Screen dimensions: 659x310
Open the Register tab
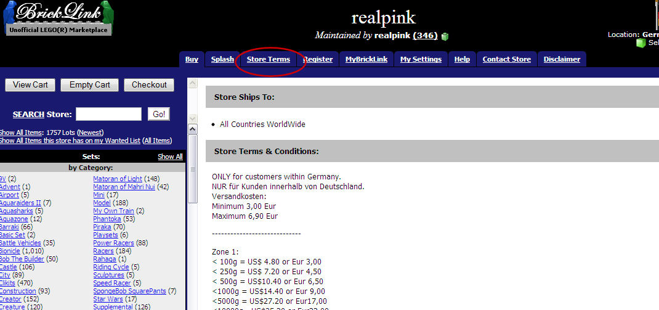point(318,59)
